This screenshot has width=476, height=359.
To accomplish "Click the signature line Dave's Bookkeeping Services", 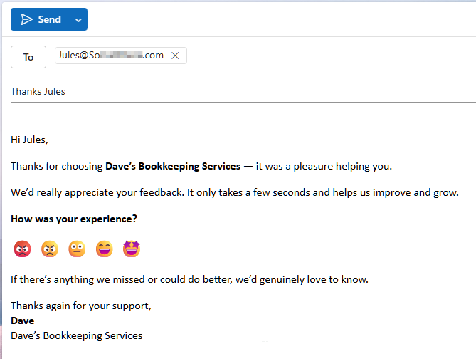I will pos(77,336).
